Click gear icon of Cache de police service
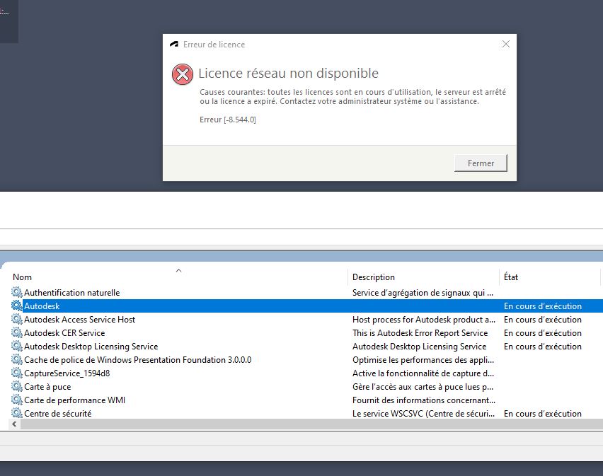 [x=17, y=359]
